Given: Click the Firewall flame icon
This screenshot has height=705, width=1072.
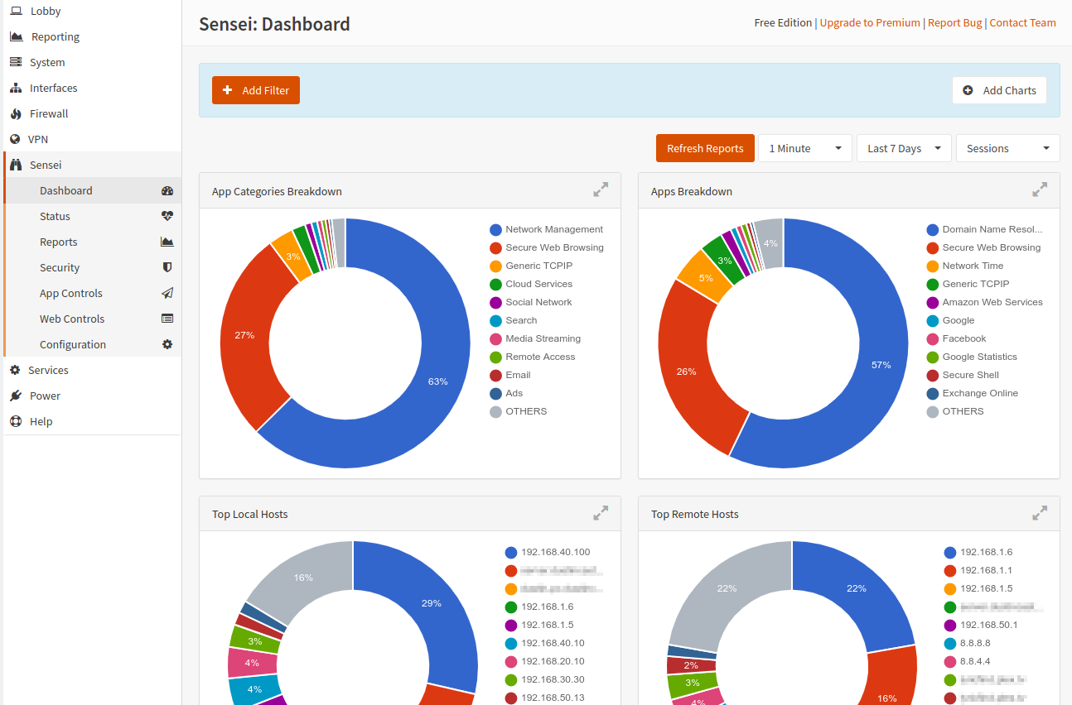Looking at the screenshot, I should pyautogui.click(x=16, y=113).
